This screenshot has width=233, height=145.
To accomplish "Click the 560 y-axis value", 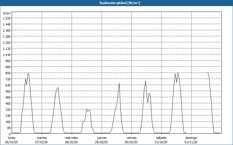I will tap(8, 91).
